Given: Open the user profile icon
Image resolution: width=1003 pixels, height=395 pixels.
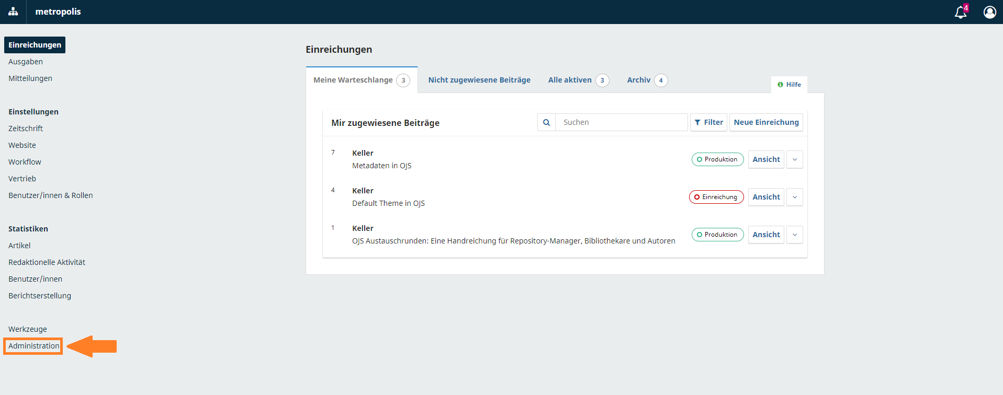Looking at the screenshot, I should coord(989,12).
